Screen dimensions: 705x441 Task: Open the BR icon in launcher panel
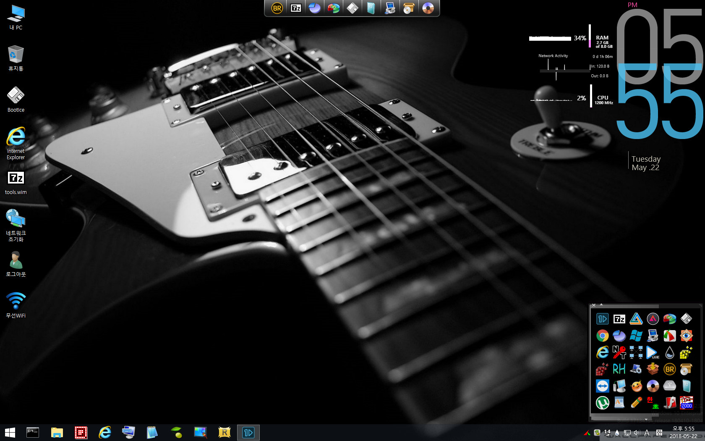tap(670, 369)
